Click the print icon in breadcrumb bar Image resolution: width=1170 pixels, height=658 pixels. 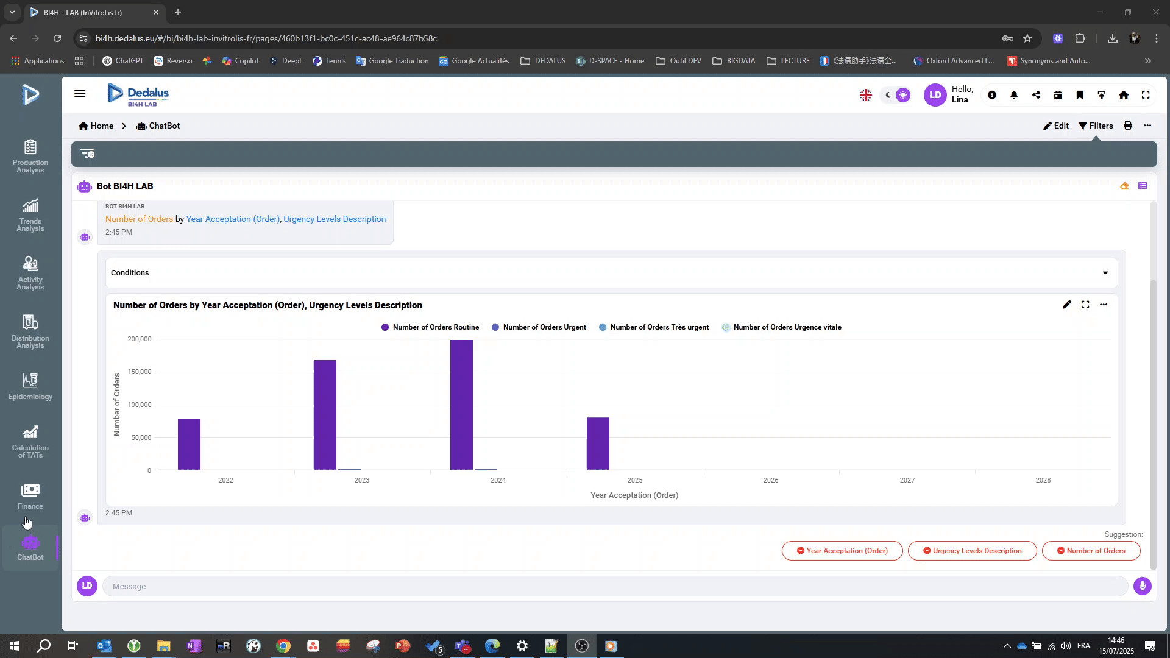[x=1128, y=126]
